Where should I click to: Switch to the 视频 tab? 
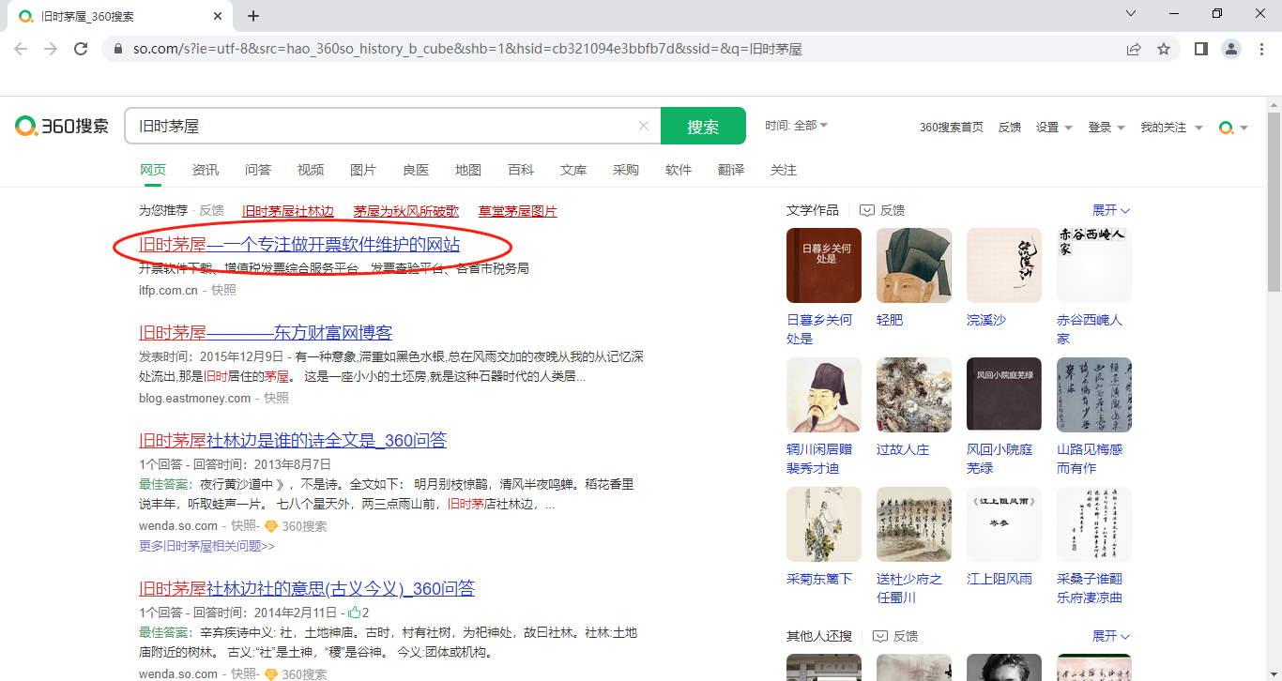311,170
